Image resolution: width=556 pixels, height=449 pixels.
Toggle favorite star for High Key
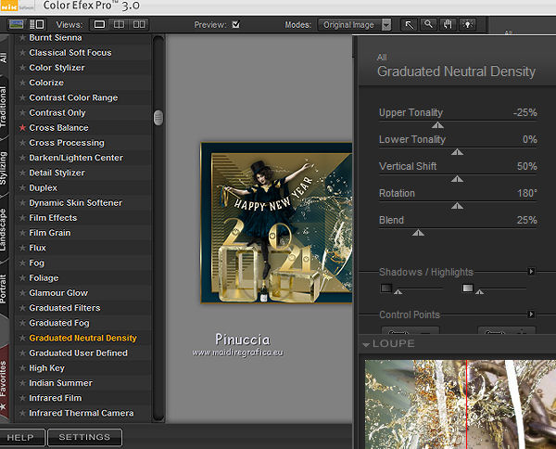pyautogui.click(x=22, y=368)
